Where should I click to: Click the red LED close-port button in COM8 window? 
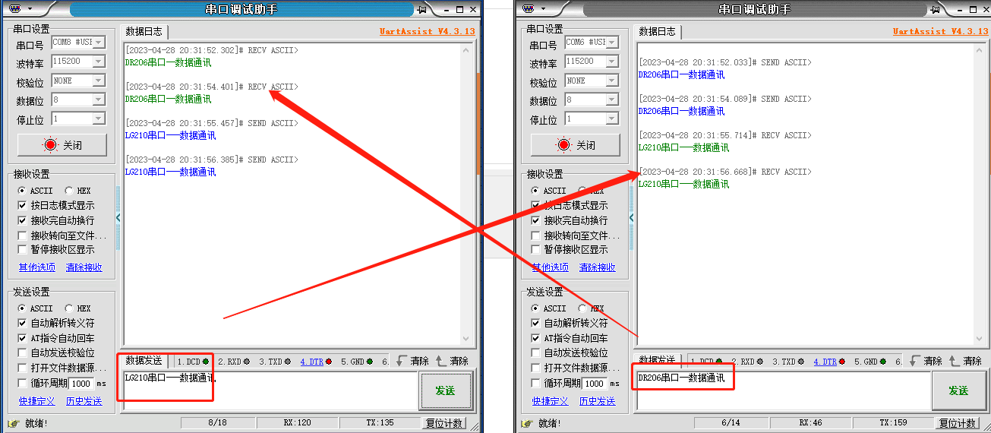63,145
